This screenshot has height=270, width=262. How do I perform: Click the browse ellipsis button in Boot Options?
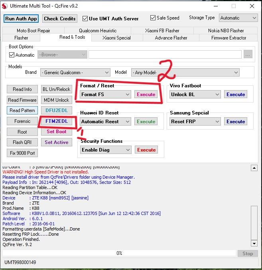(x=248, y=55)
